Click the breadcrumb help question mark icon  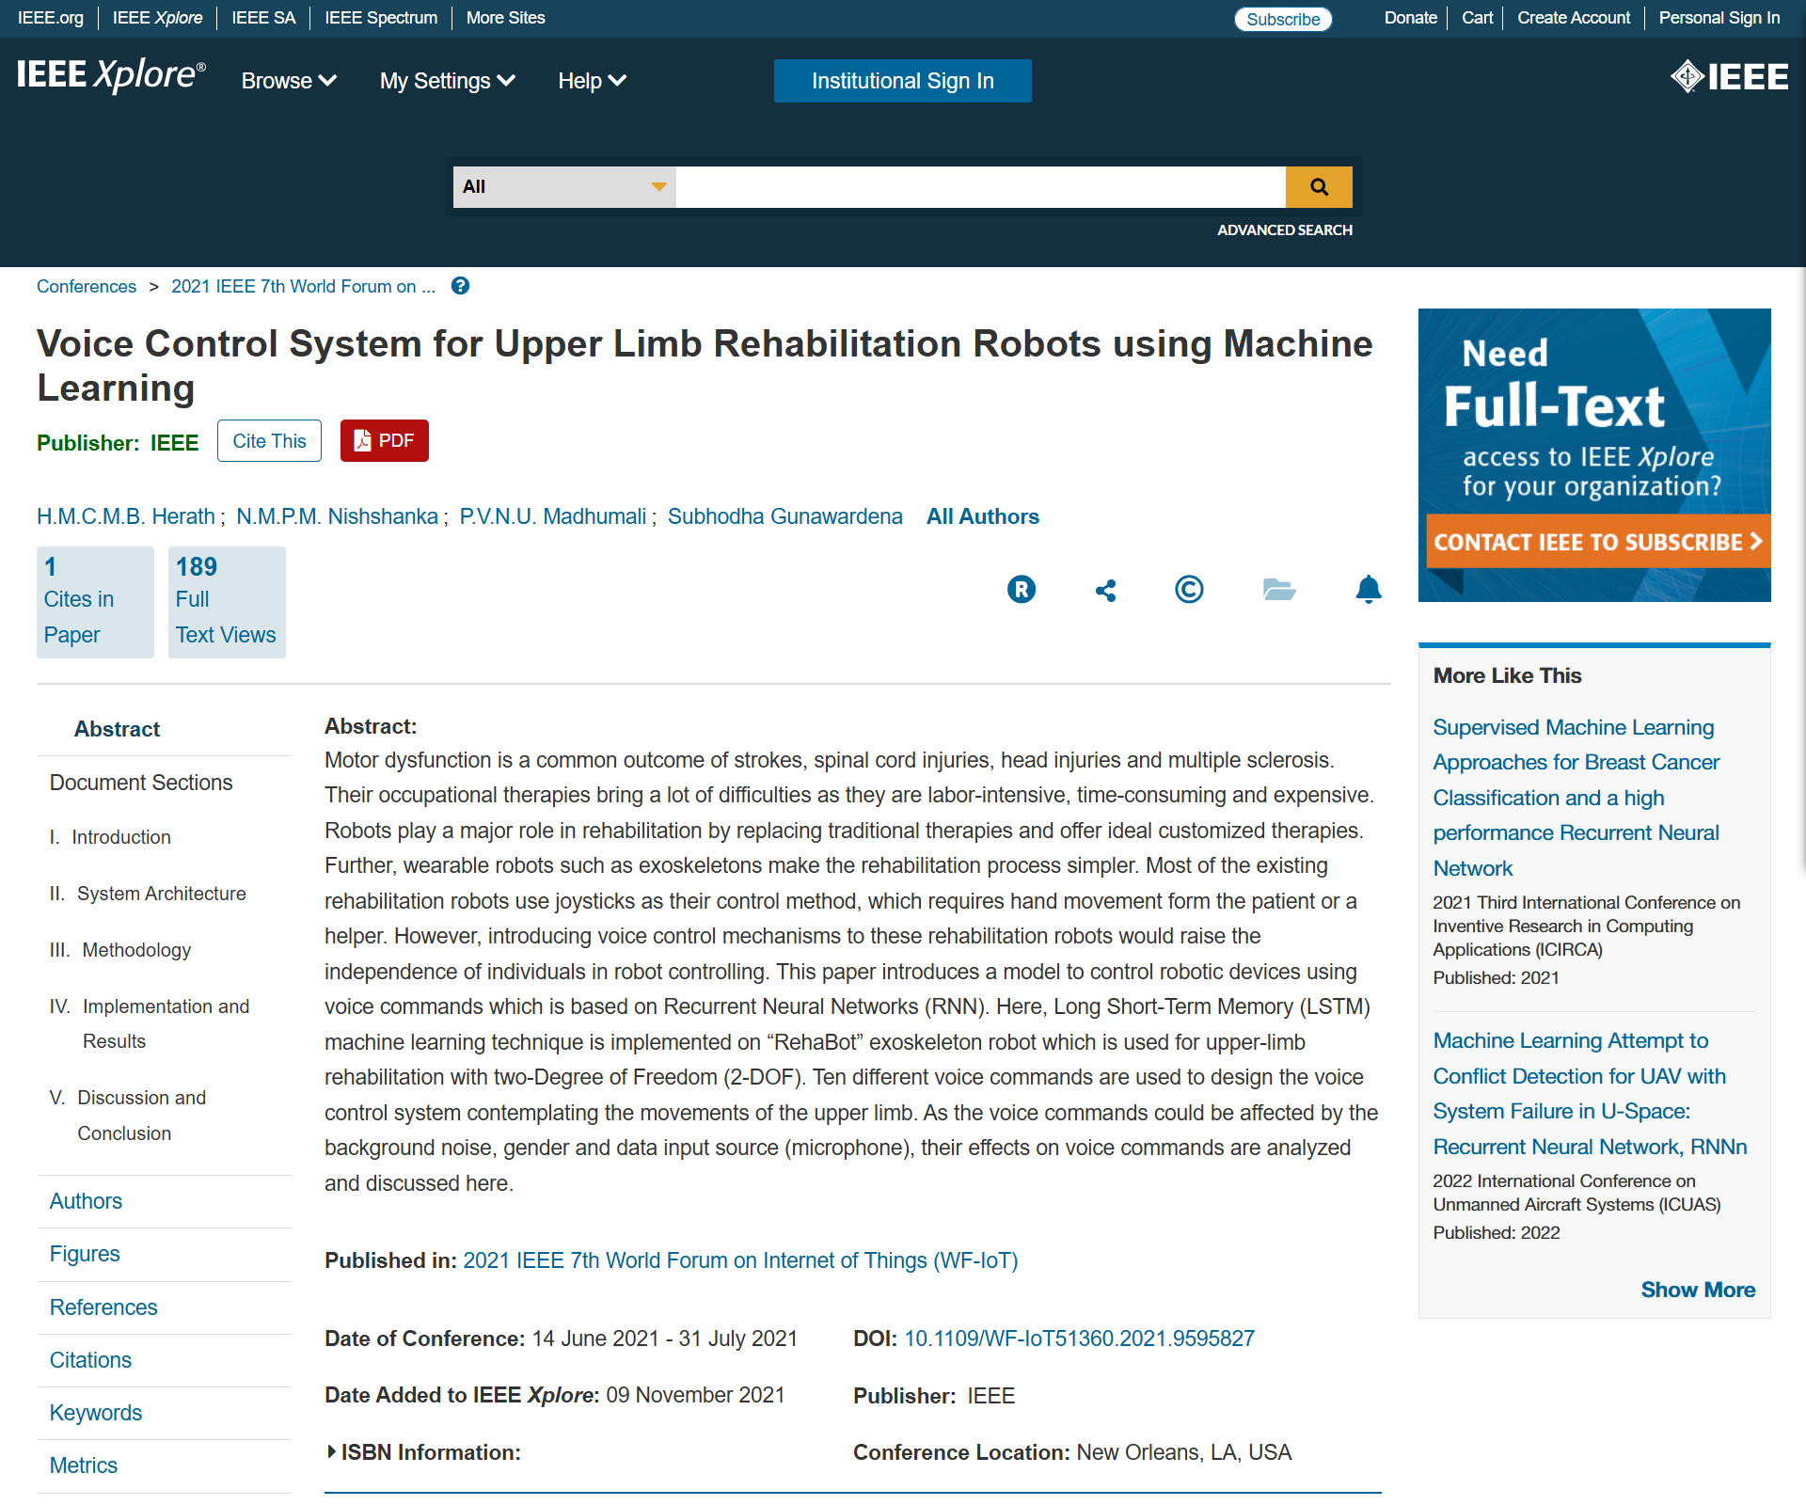(460, 286)
